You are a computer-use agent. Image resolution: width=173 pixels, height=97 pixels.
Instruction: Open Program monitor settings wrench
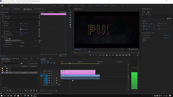(129, 49)
